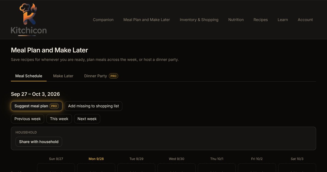
Task: Jump to This week
Action: pos(59,119)
